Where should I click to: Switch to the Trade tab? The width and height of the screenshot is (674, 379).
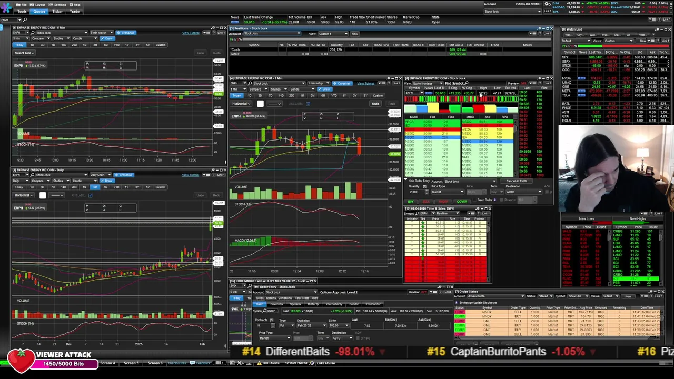[x=75, y=11]
